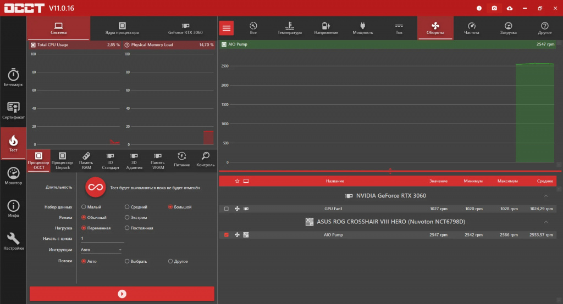The image size is (563, 304).
Task: Sort table by Среднее column
Action: 545,181
